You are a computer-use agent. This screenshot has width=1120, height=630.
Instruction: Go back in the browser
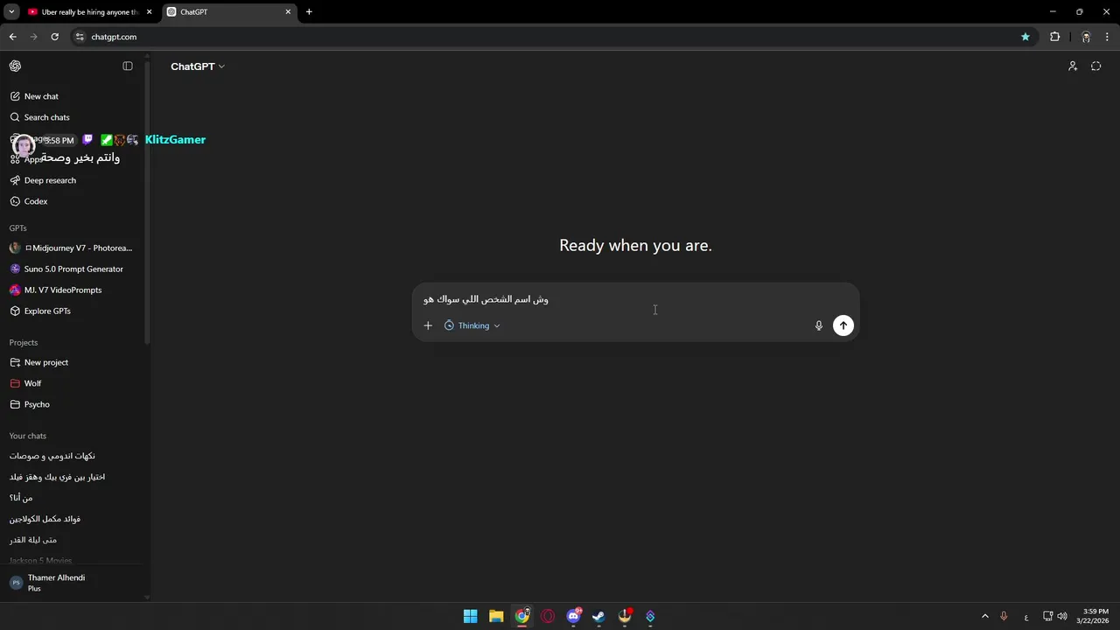point(12,37)
